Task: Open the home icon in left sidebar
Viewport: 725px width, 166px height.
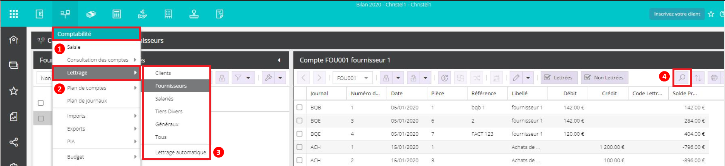Action: tap(14, 40)
